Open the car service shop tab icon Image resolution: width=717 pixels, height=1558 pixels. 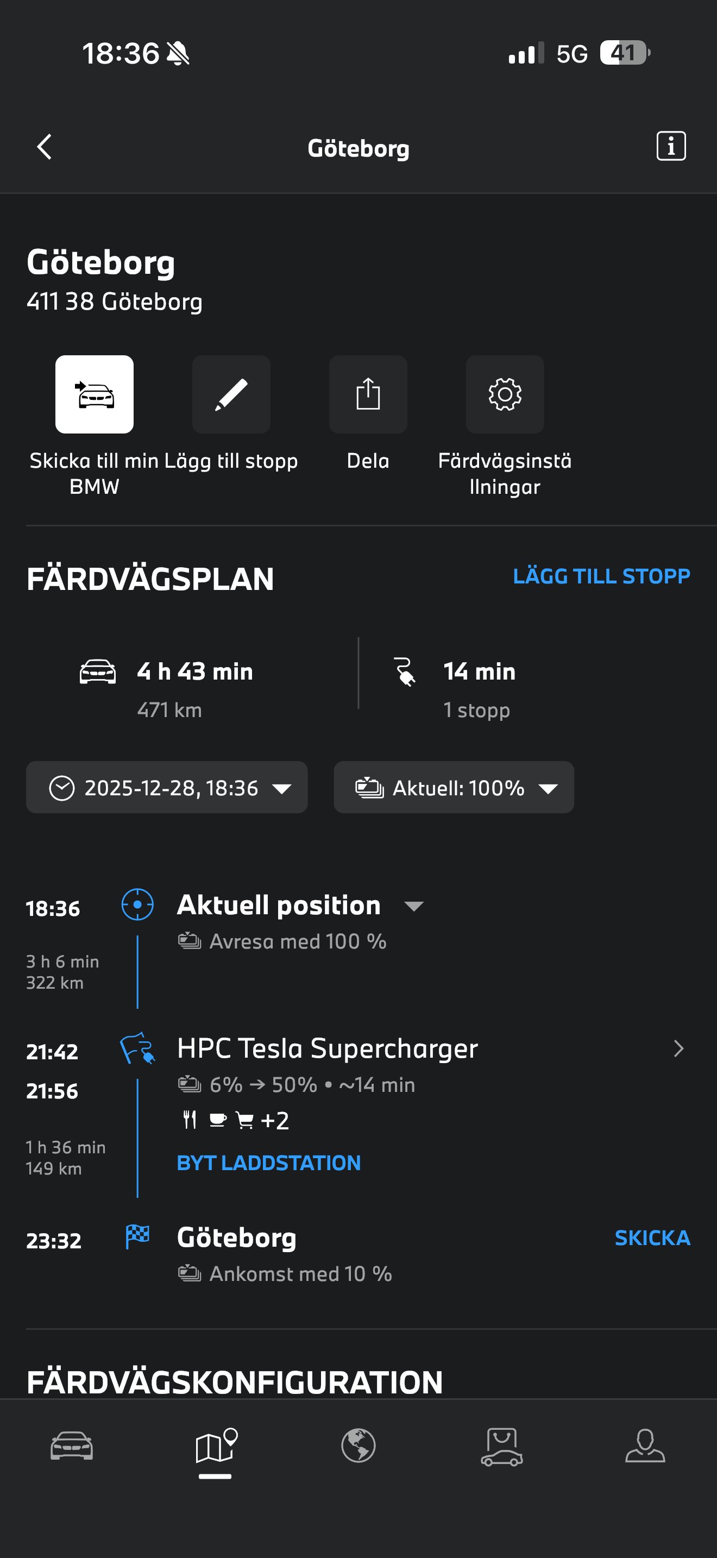tap(502, 1447)
